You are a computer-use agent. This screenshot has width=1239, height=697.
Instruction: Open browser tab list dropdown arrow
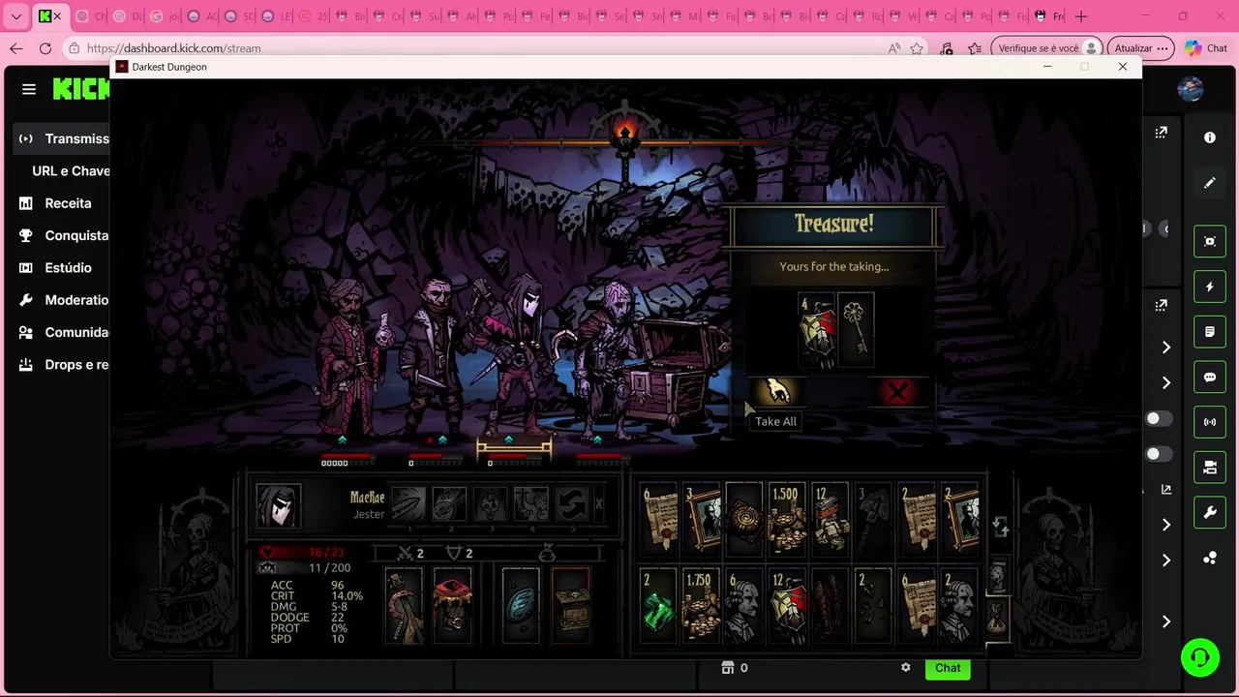(x=15, y=16)
